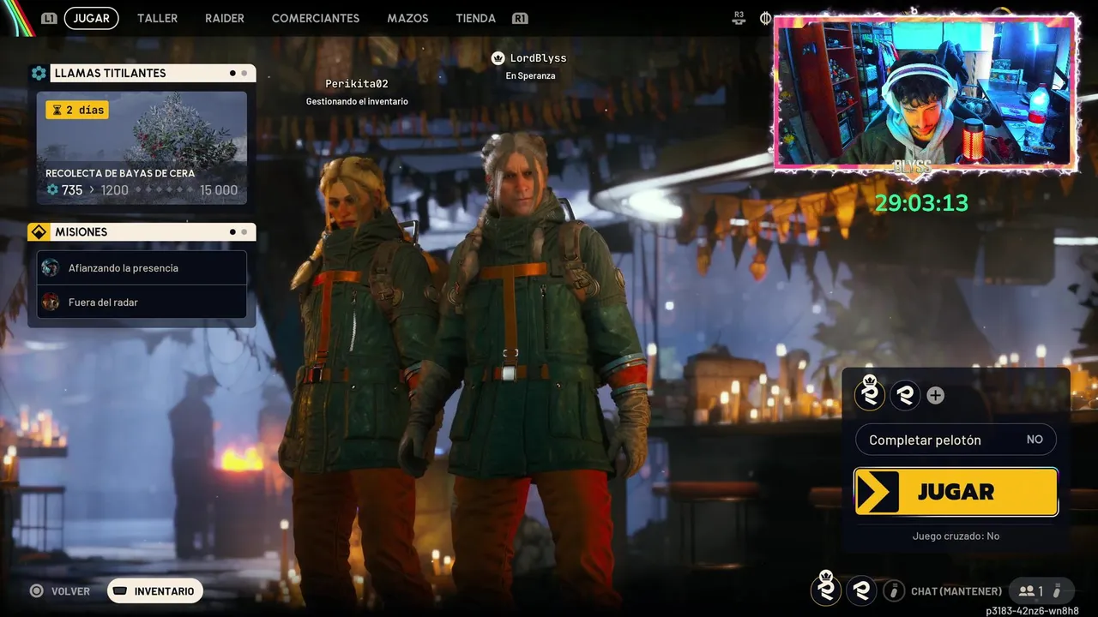Open CHAT (MANTENER)
Viewport: 1098px width, 617px height.
(956, 591)
